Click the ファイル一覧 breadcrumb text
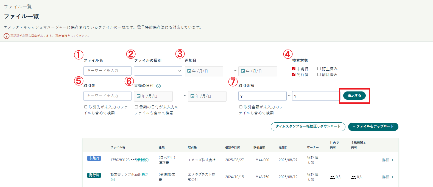433x187 pixels. (x=18, y=7)
